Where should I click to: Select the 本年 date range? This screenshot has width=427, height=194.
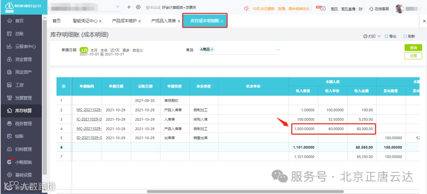pos(104,50)
